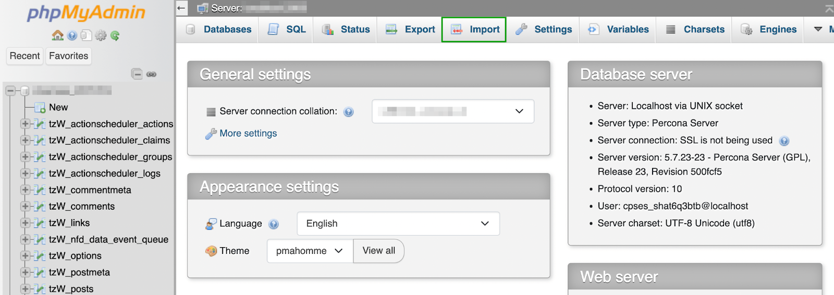The width and height of the screenshot is (834, 295).
Task: Open the Server connection collation dropdown
Action: pos(453,111)
